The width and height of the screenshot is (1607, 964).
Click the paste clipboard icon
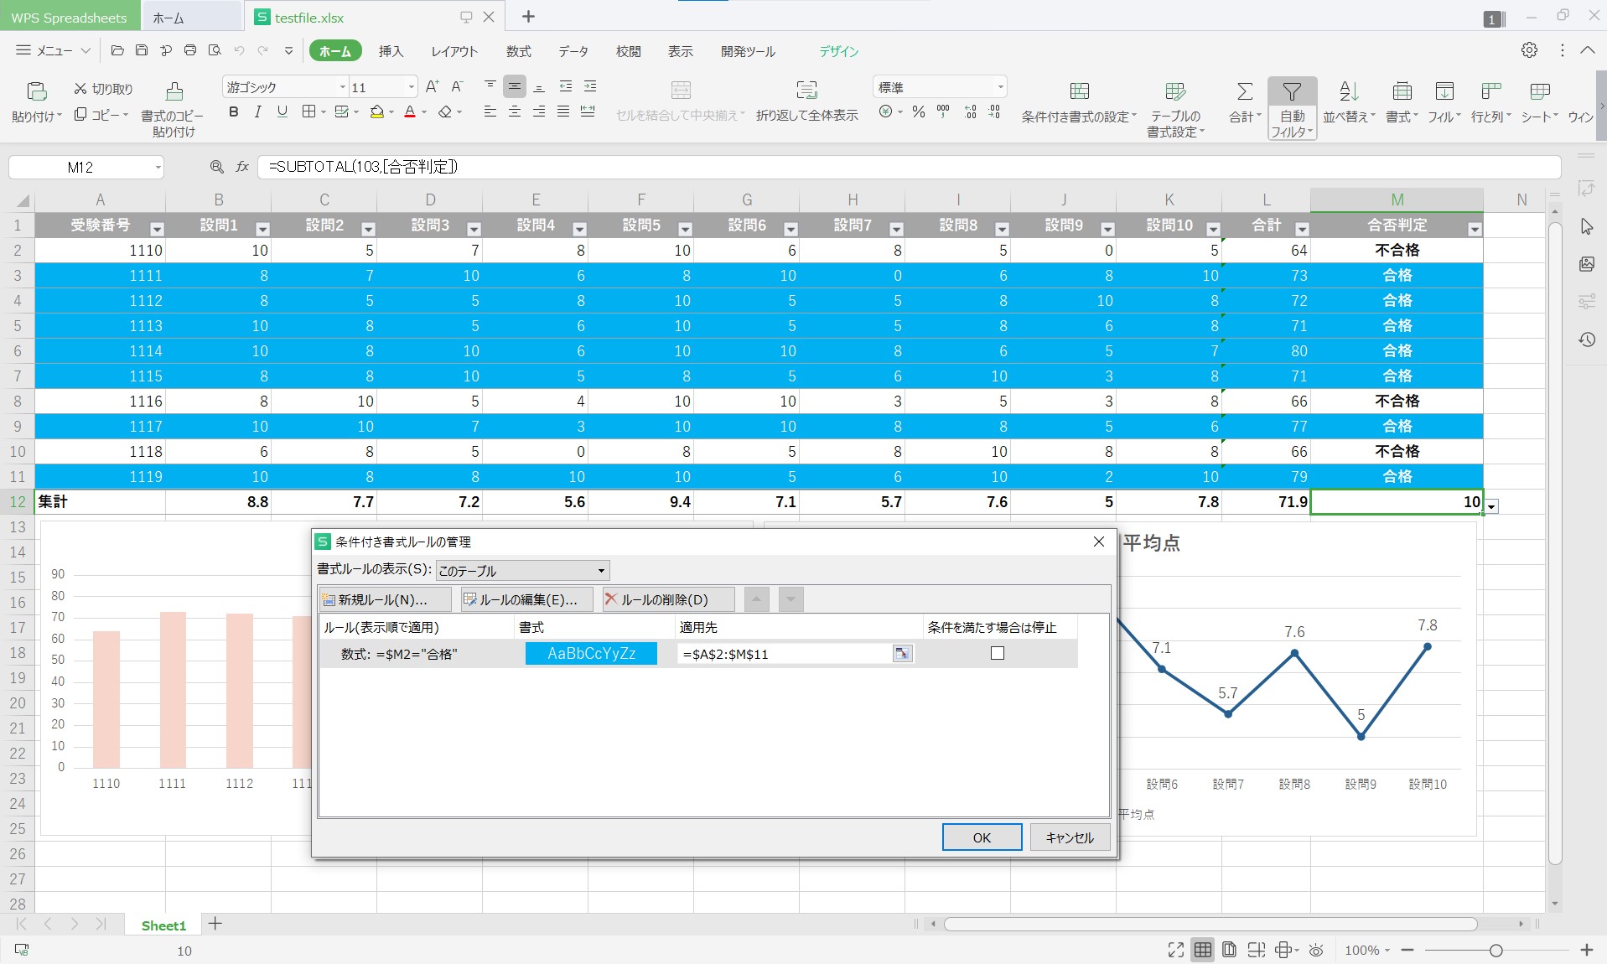[36, 91]
